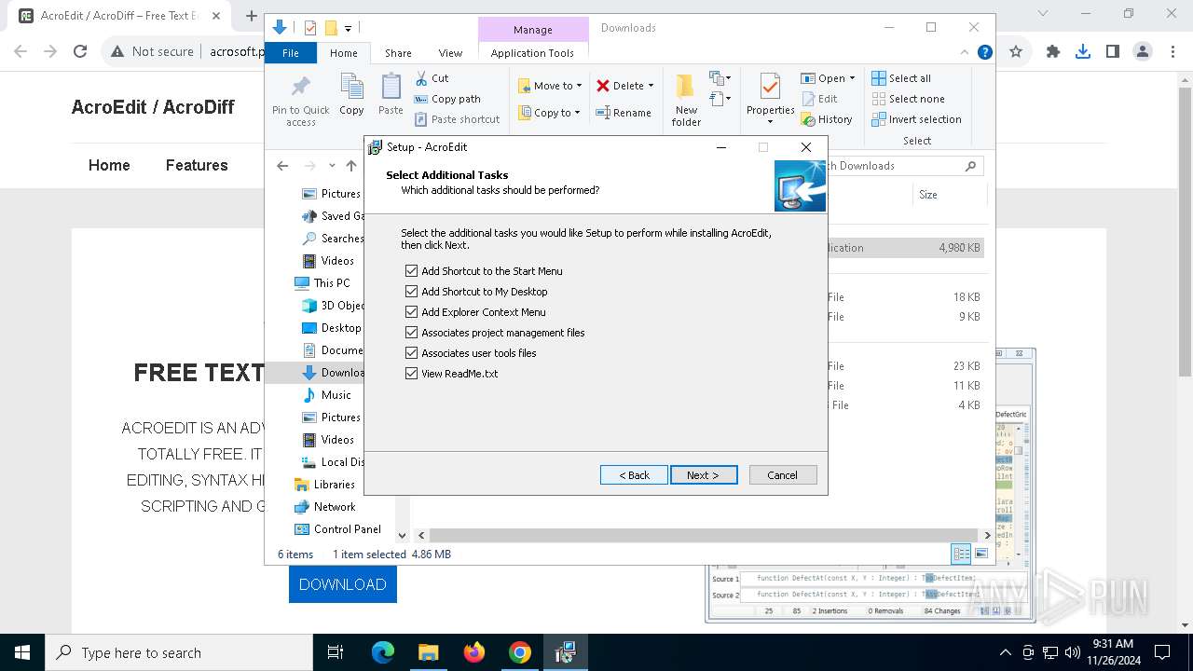Viewport: 1193px width, 671px height.
Task: Click Explorer up-directory arrow
Action: (x=351, y=166)
